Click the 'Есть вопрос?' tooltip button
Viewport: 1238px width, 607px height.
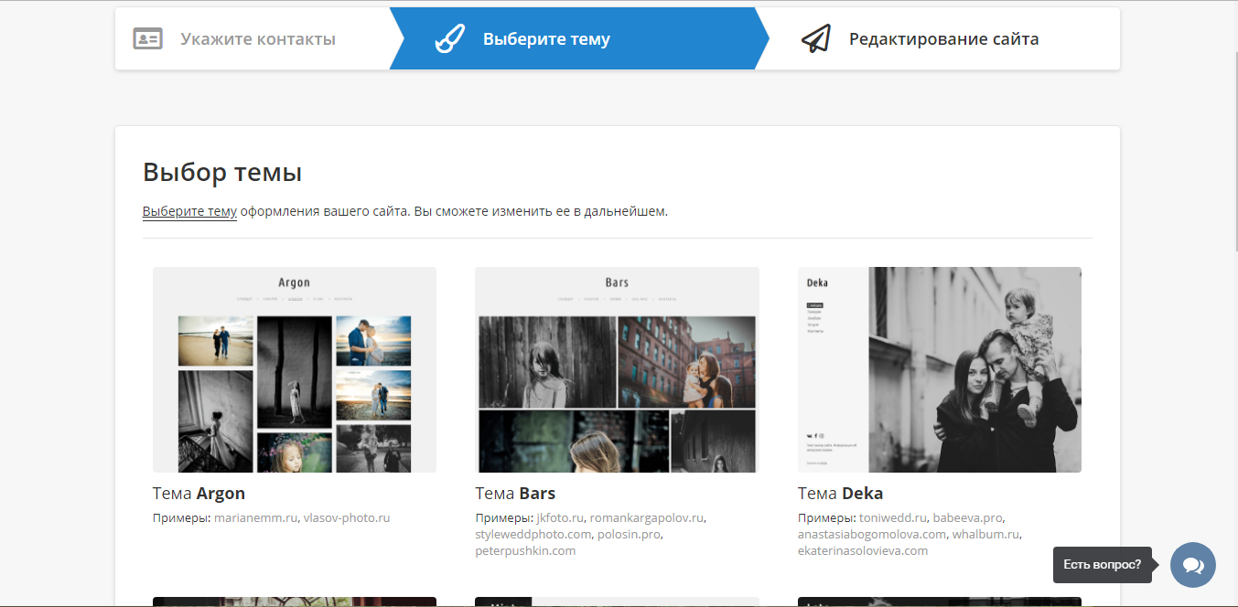tap(1103, 565)
